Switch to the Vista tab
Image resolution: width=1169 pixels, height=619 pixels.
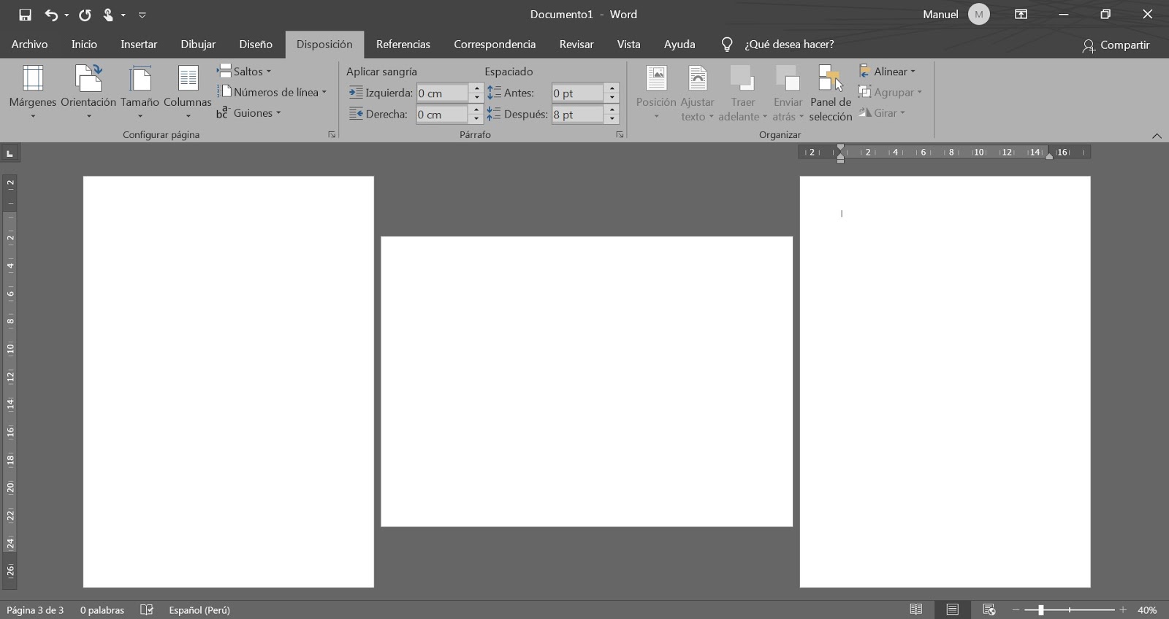628,45
